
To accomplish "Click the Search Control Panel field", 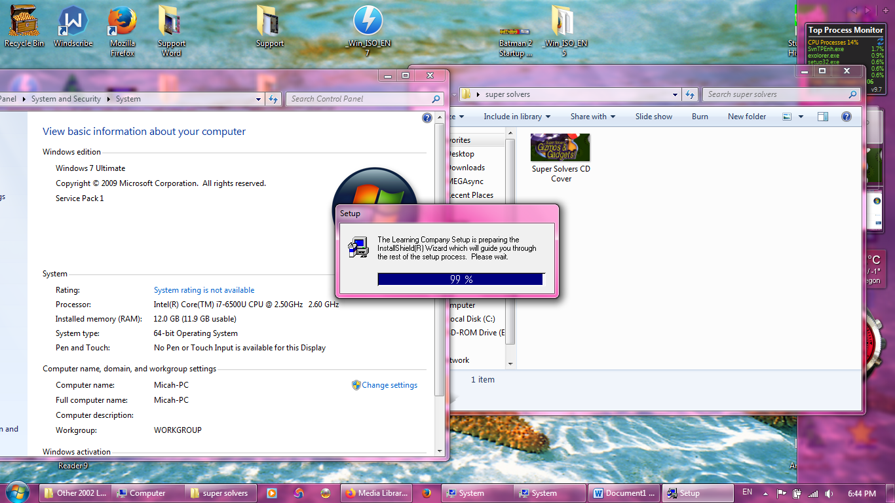I will (359, 99).
